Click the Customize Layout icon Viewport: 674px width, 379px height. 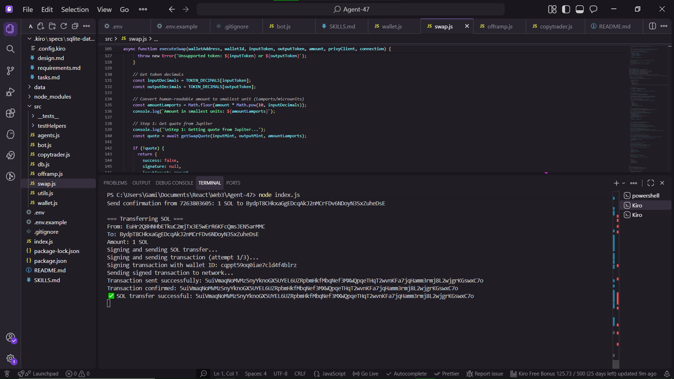pyautogui.click(x=553, y=10)
